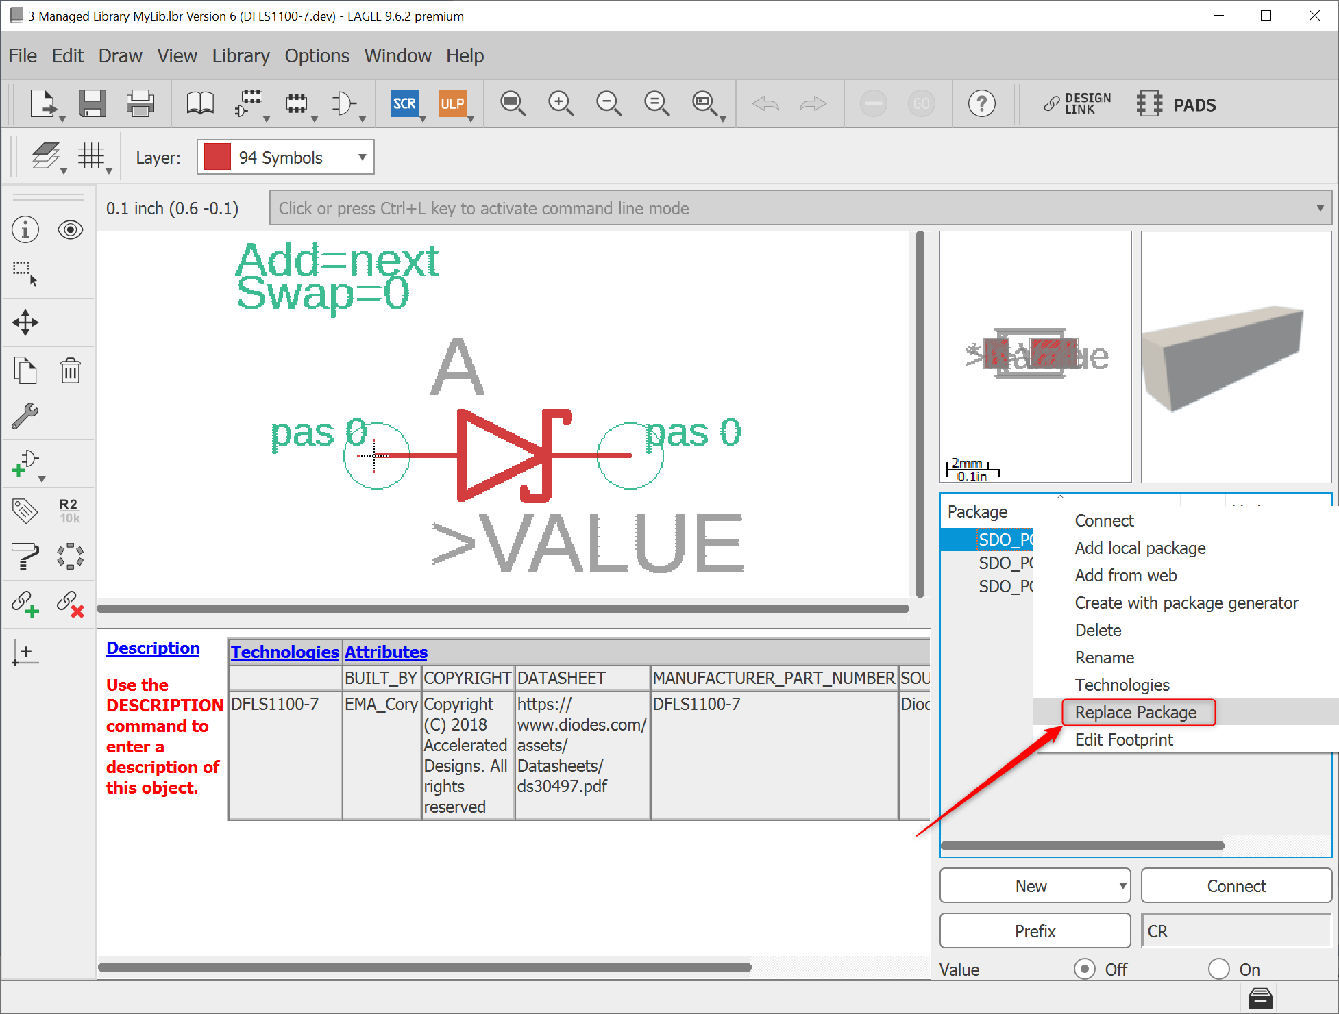Click the Prefix button
1339x1014 pixels.
pyautogui.click(x=1035, y=931)
